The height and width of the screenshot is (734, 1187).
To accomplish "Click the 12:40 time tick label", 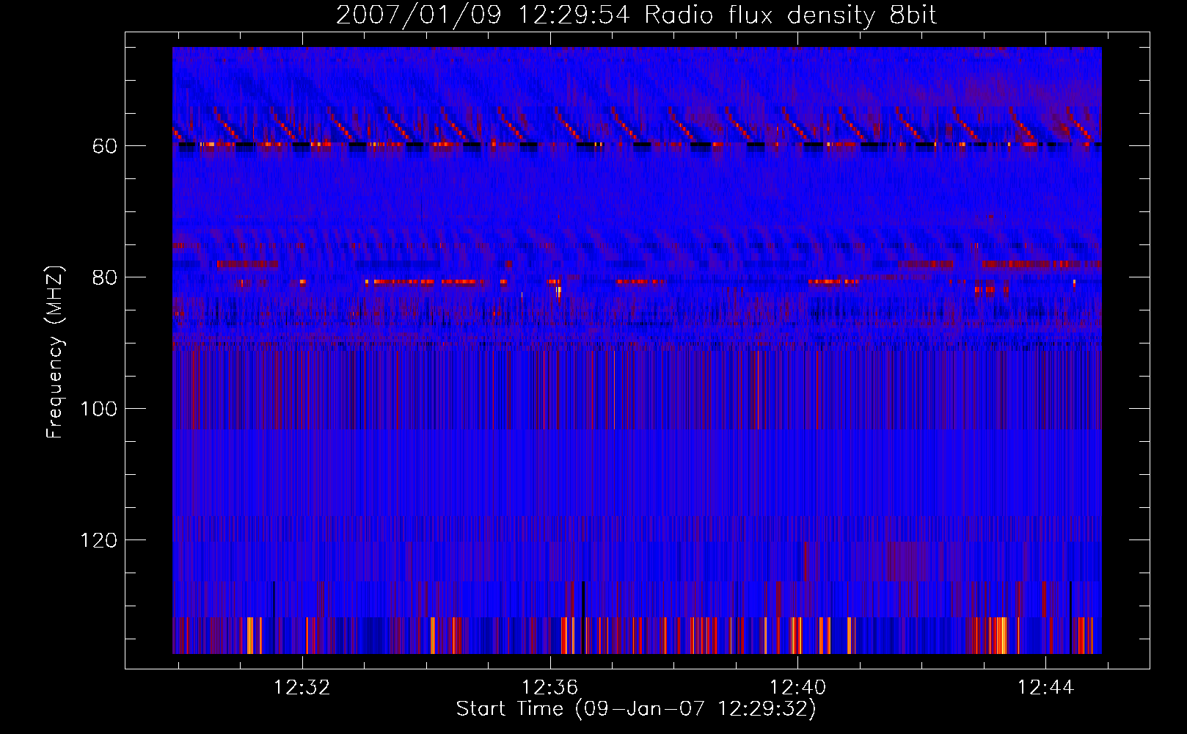I will (797, 688).
